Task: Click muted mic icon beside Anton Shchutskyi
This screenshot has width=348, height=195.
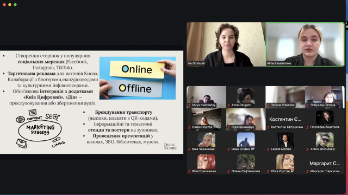Action: (308, 149)
